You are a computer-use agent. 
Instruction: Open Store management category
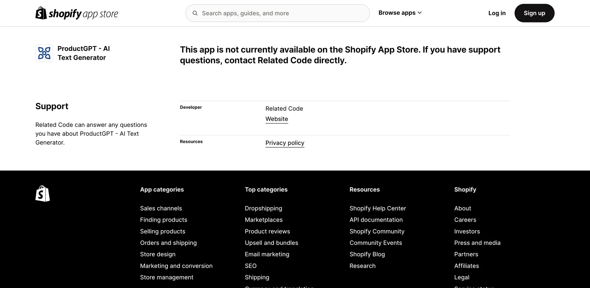167,277
